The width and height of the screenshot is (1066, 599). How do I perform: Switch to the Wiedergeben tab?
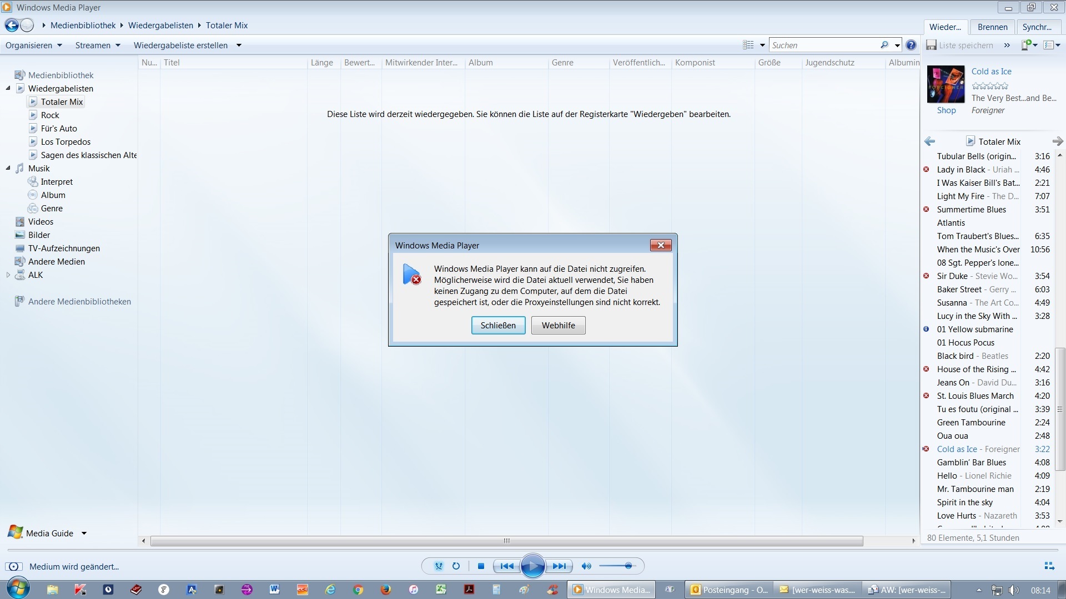pyautogui.click(x=946, y=27)
